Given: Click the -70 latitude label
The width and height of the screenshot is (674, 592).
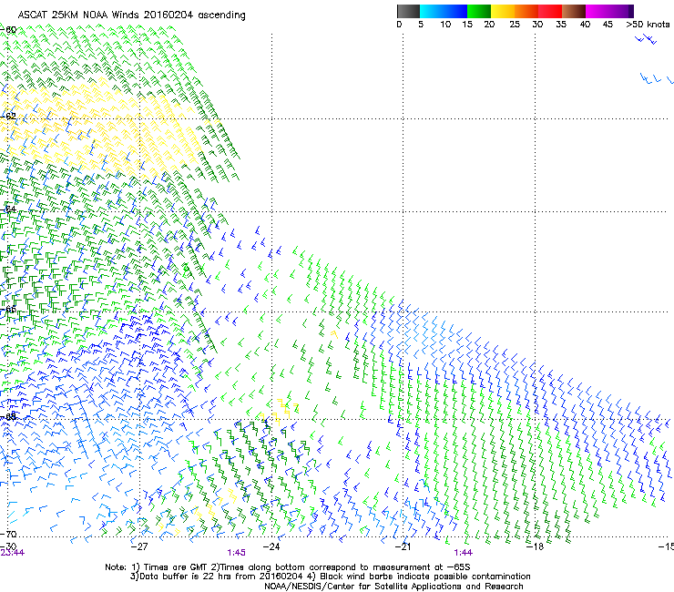Looking at the screenshot, I should pyautogui.click(x=8, y=534).
